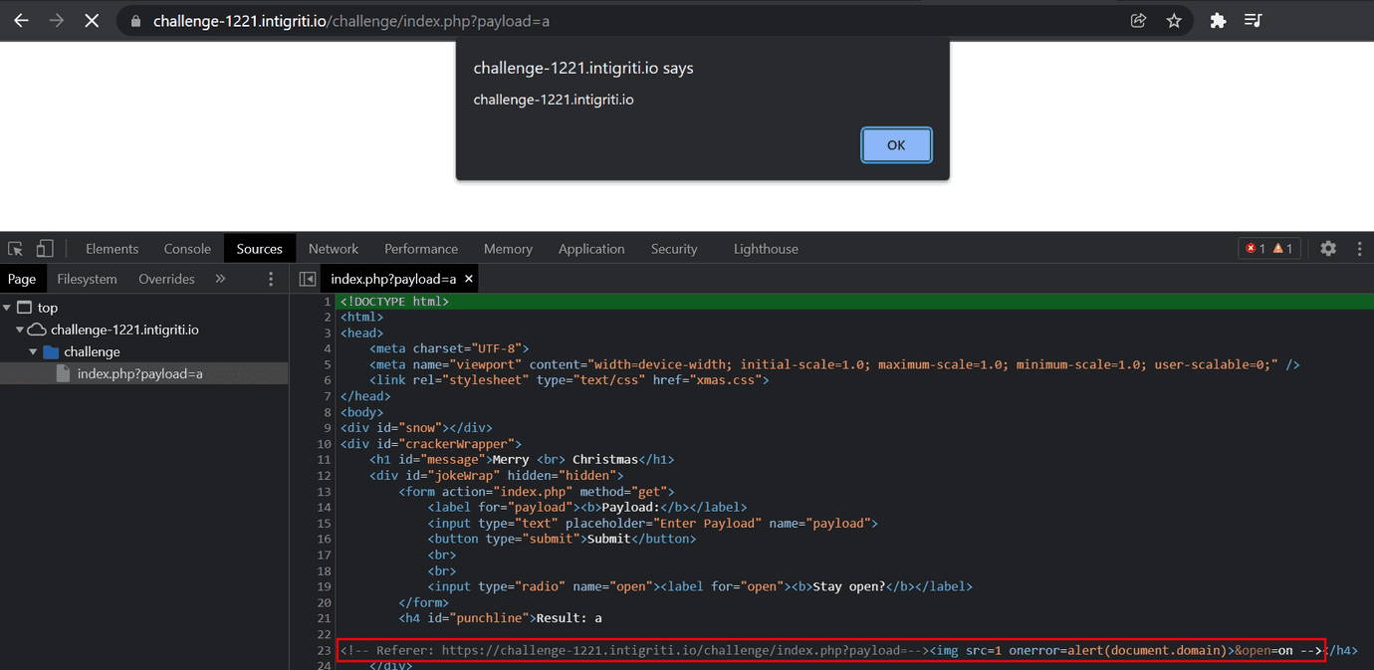
Task: Close the index.php?payload=a source tab
Action: pyautogui.click(x=469, y=279)
